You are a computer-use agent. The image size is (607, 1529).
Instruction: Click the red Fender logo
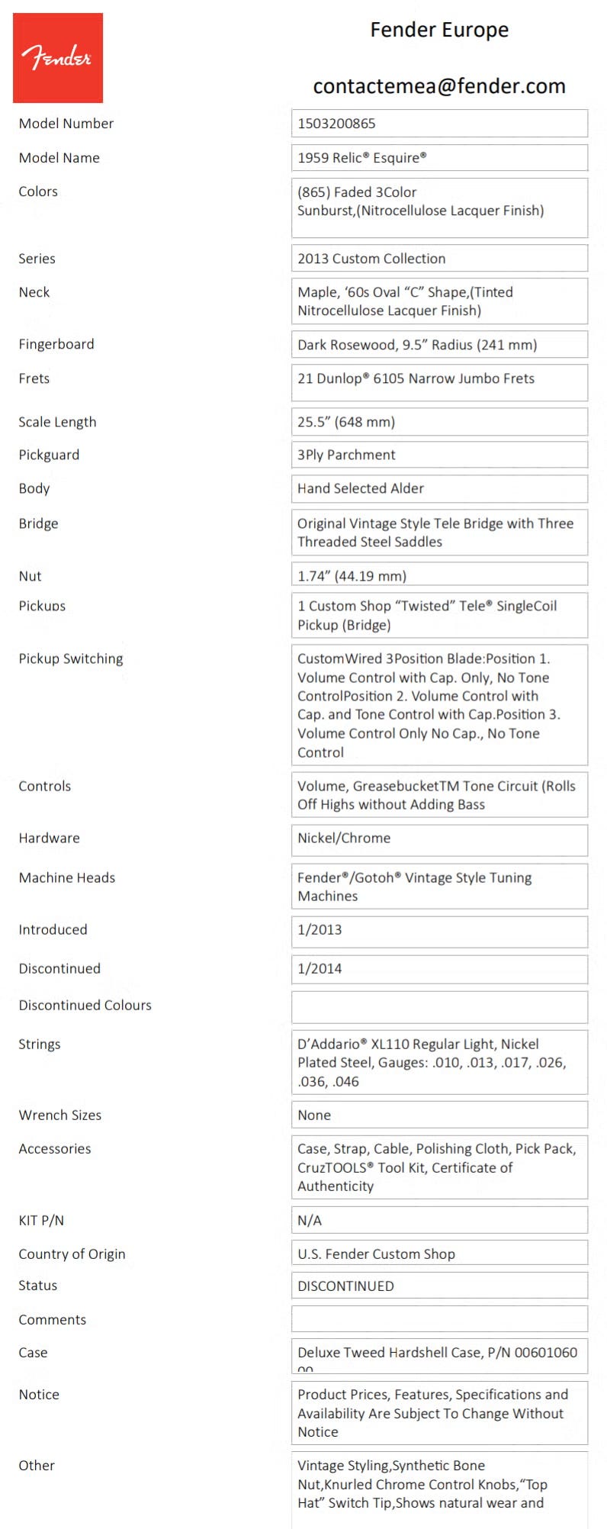[x=58, y=58]
